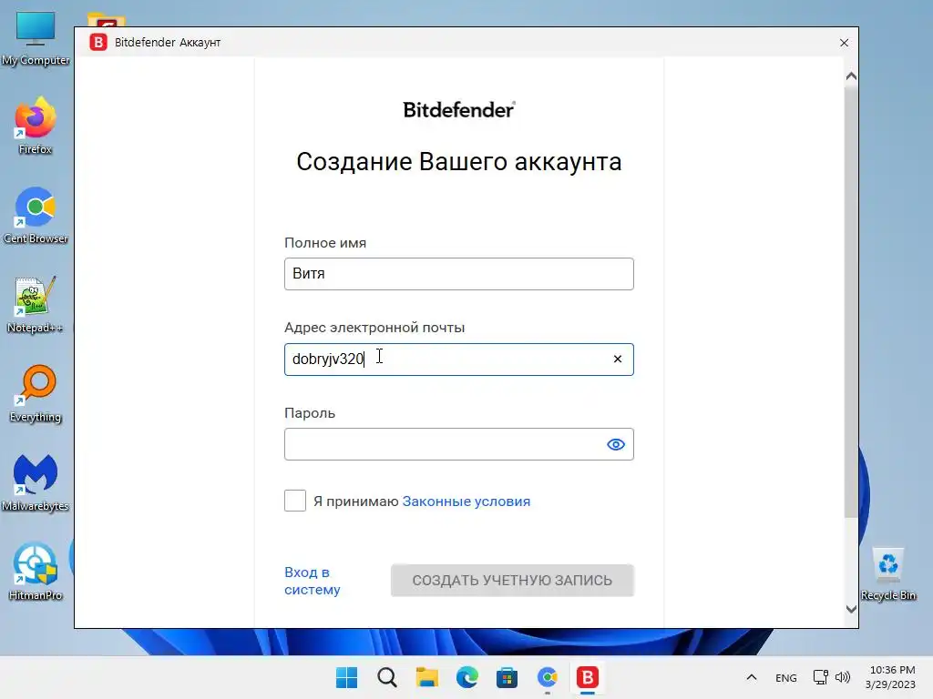This screenshot has height=699, width=933.
Task: Click the ENG language indicator
Action: coord(786,677)
